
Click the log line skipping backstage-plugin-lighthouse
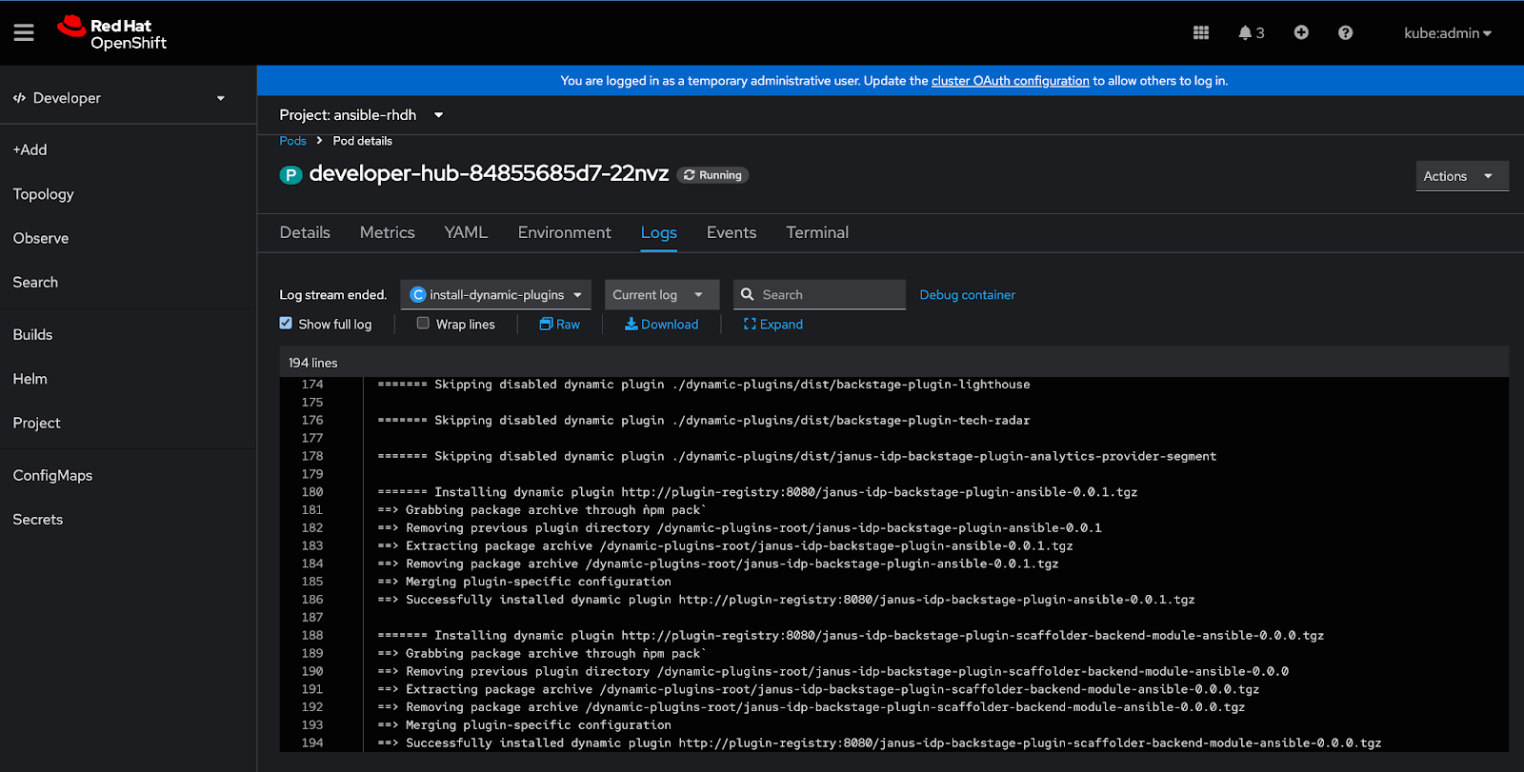click(x=704, y=385)
